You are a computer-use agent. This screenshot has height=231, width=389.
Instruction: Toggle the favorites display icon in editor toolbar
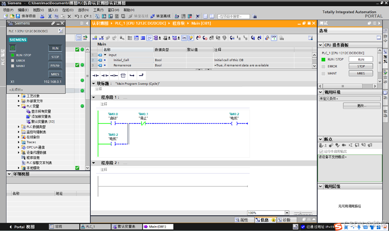click(191, 38)
